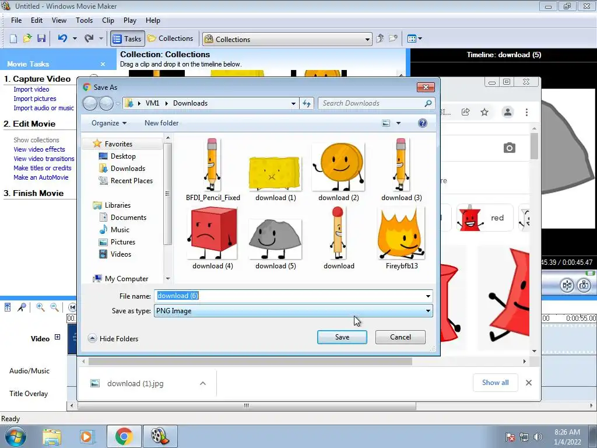Click Make titles or credits link
This screenshot has height=448, width=597.
pos(42,168)
